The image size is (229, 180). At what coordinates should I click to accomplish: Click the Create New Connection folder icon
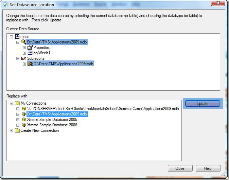coord(18,130)
